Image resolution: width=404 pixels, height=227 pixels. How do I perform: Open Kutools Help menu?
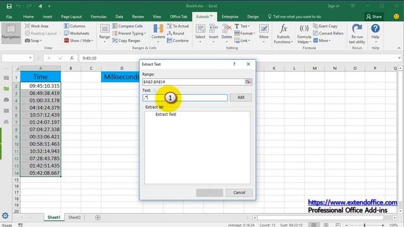(376, 33)
